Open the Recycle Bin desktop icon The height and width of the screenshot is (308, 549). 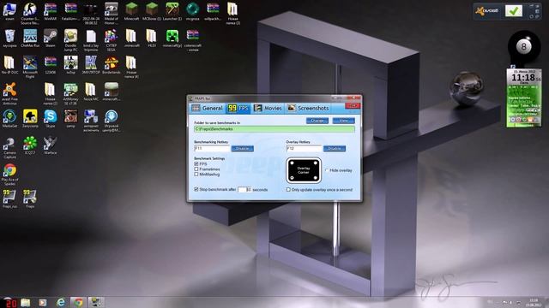point(9,38)
